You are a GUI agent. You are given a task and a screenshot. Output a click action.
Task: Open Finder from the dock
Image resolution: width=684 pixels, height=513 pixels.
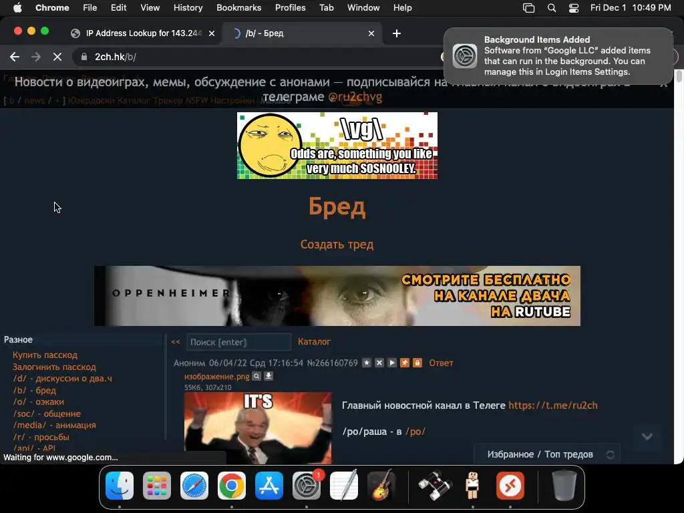tap(120, 486)
